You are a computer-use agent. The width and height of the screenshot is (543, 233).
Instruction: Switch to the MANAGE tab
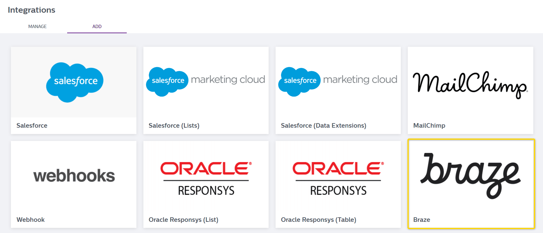pyautogui.click(x=37, y=27)
